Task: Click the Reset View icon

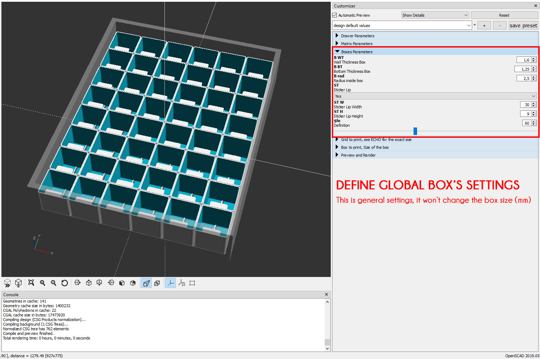Action: click(64, 283)
